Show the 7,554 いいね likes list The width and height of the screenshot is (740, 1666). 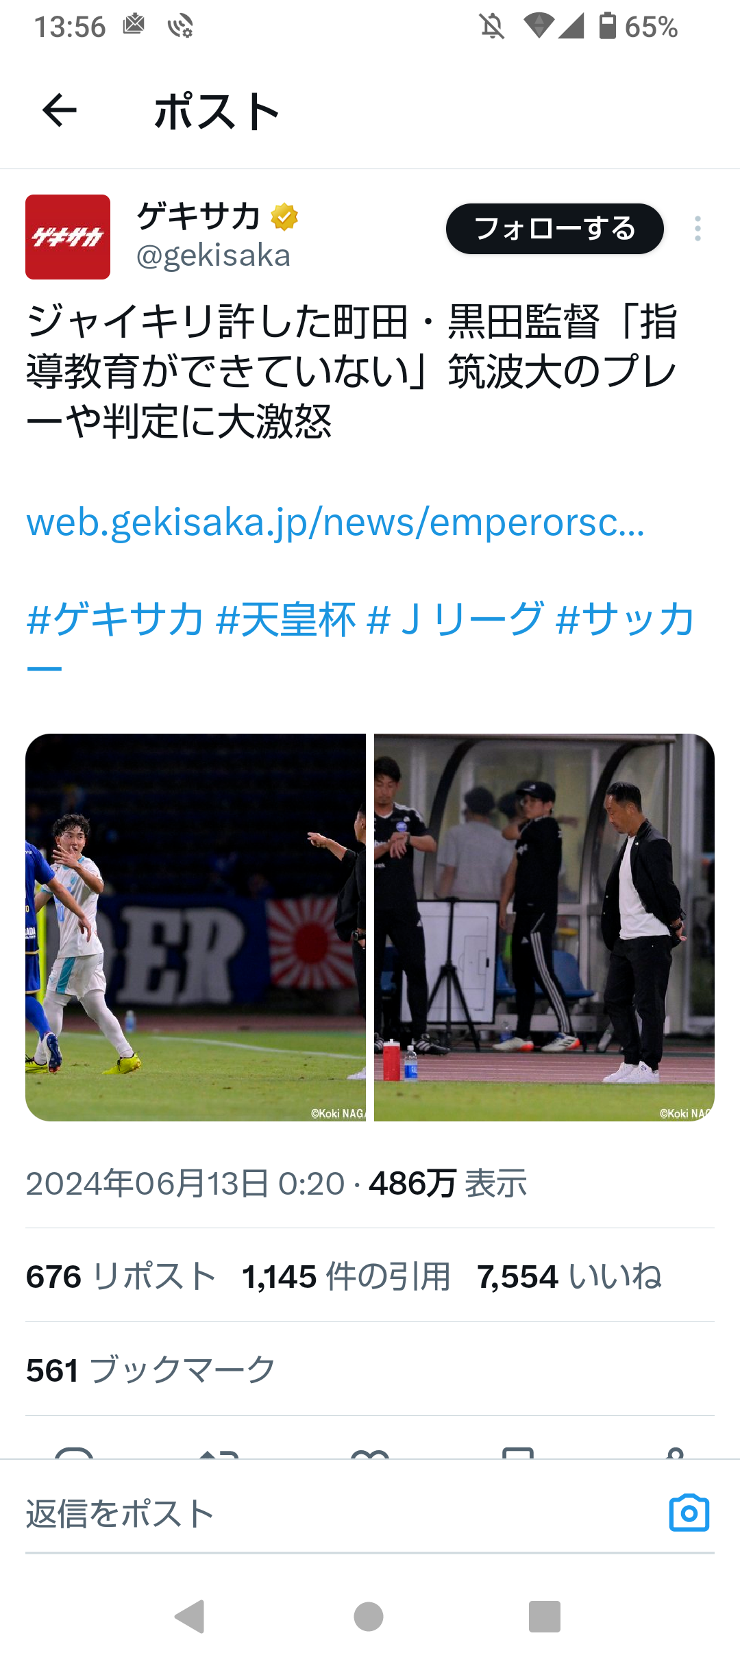(569, 1277)
